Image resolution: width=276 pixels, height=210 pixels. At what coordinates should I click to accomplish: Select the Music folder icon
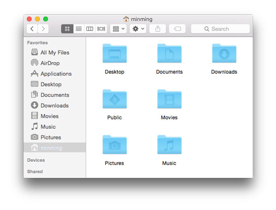tap(169, 145)
